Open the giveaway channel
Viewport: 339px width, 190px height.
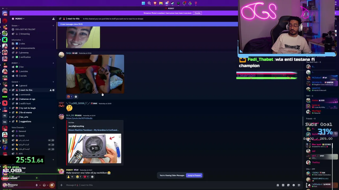click(33, 53)
